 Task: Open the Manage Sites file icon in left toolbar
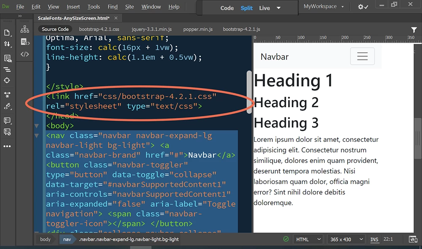click(x=7, y=33)
